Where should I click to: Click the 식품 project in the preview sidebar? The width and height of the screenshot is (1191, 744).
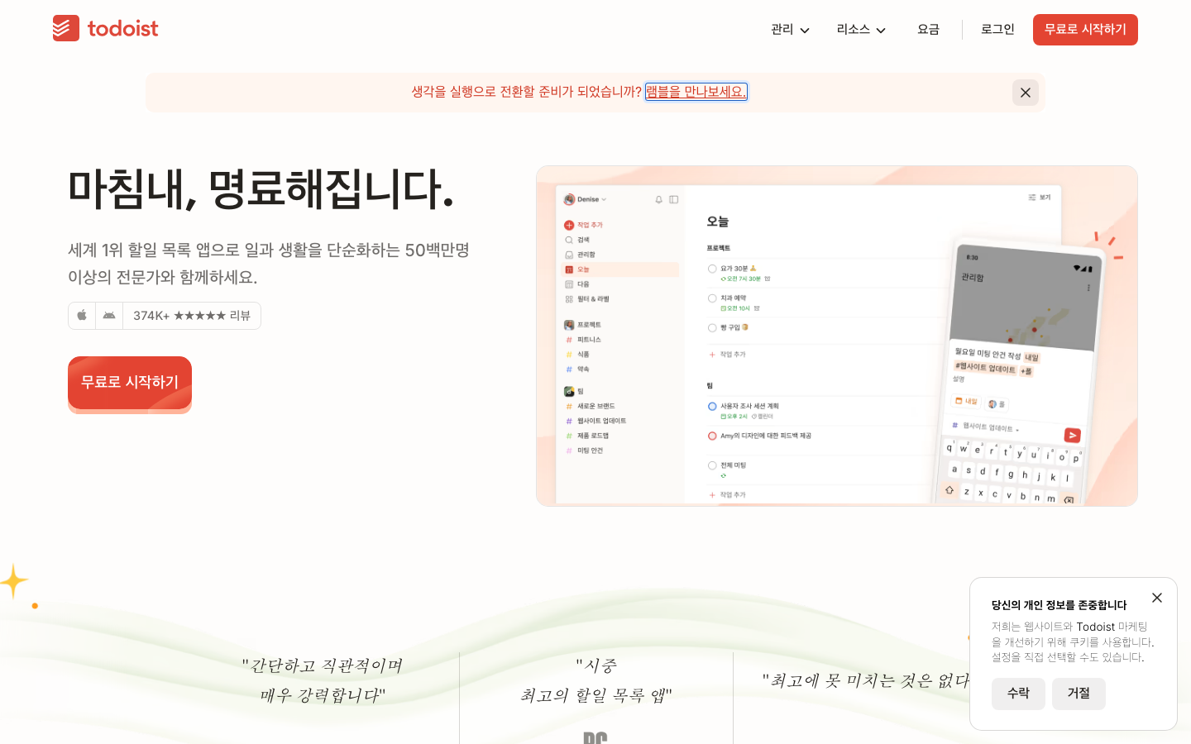pyautogui.click(x=578, y=355)
